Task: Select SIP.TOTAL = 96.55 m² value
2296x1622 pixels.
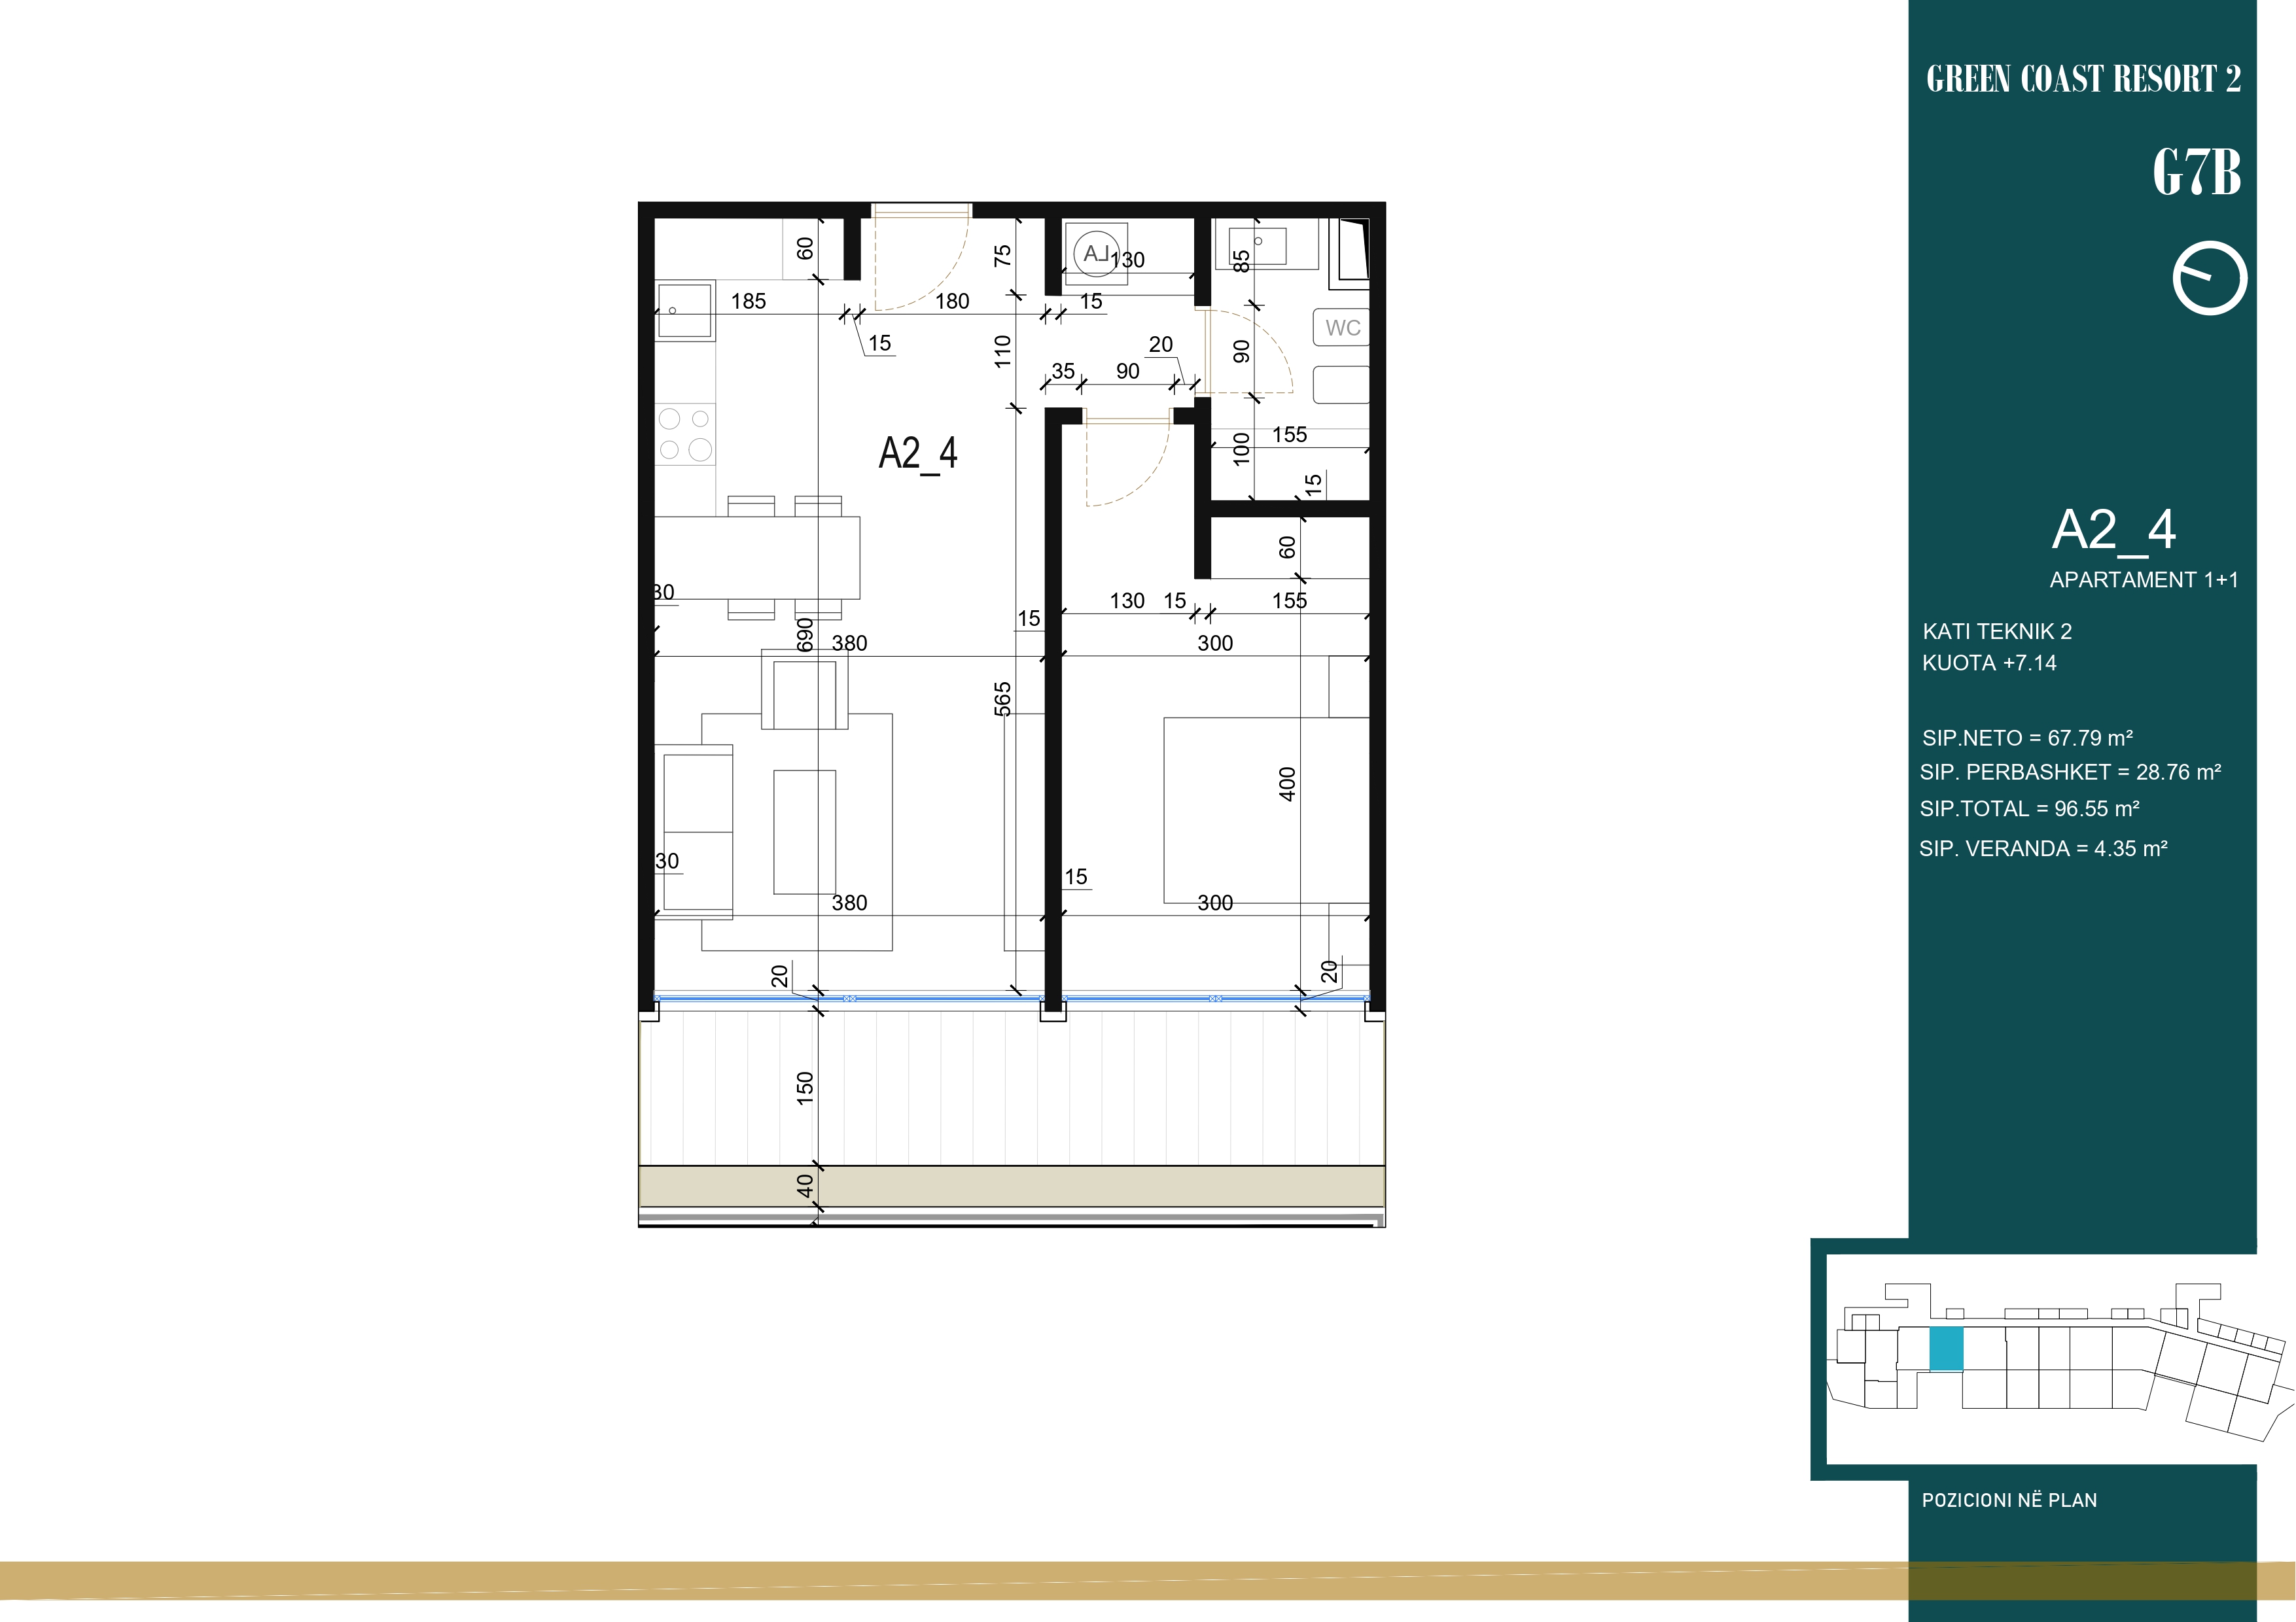Action: coord(2029,808)
